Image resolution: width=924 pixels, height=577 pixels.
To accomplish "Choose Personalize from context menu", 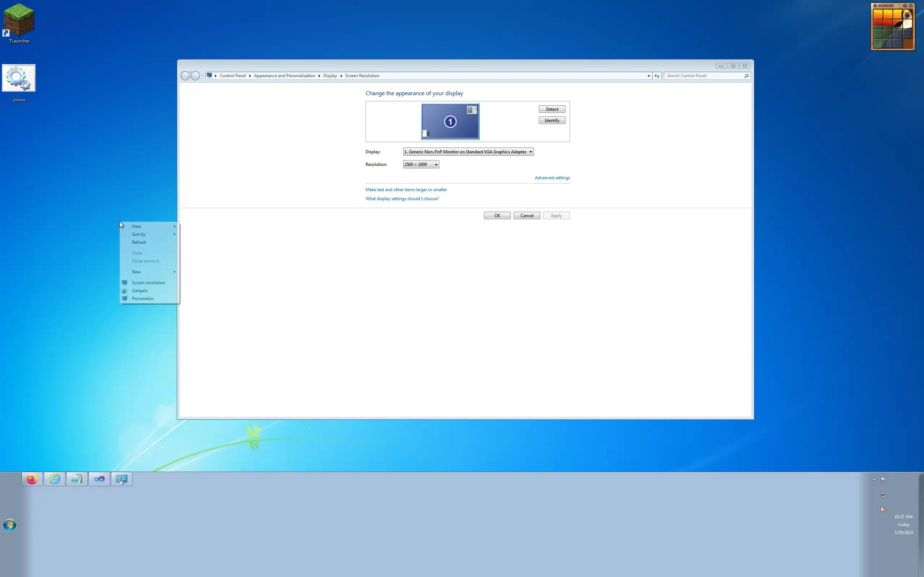I will [x=143, y=299].
